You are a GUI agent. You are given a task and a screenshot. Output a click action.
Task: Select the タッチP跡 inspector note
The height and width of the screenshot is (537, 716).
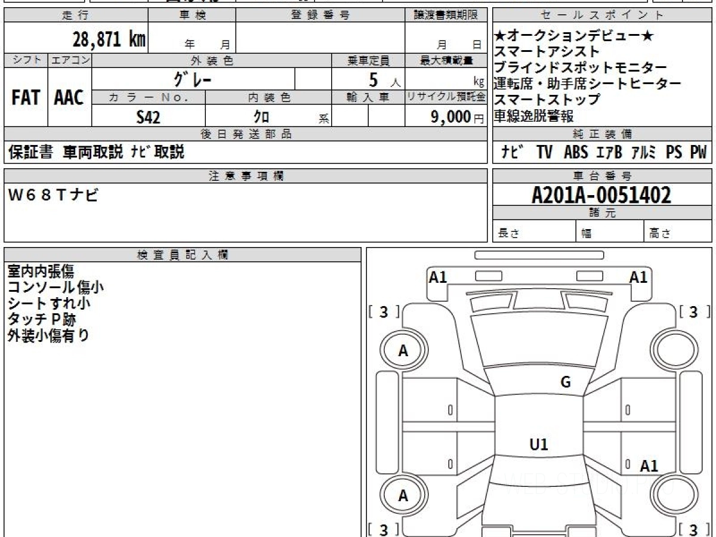click(42, 319)
